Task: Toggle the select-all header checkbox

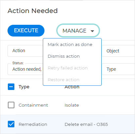Action: point(11,87)
